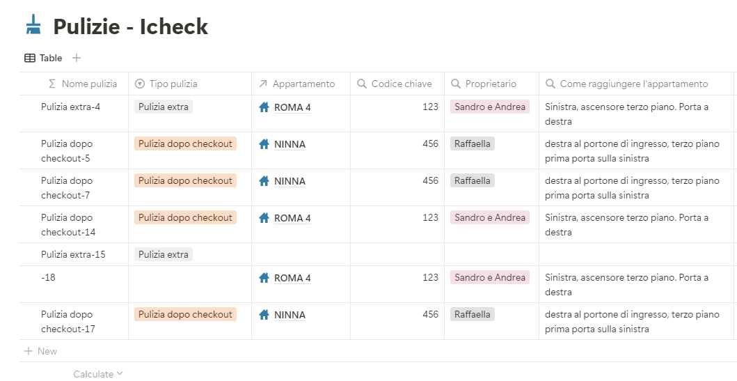The height and width of the screenshot is (381, 737).
Task: Click the empty Tipo pulizia cell in row -18
Action: click(x=189, y=284)
